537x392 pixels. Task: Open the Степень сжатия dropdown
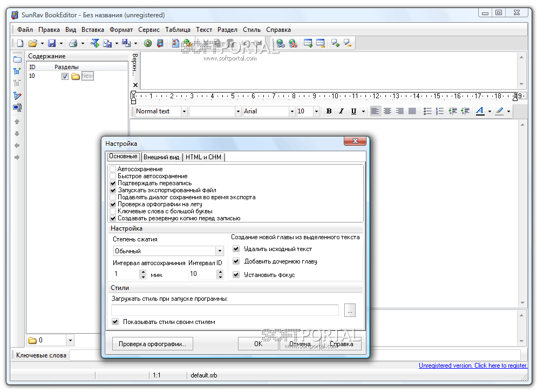click(220, 251)
